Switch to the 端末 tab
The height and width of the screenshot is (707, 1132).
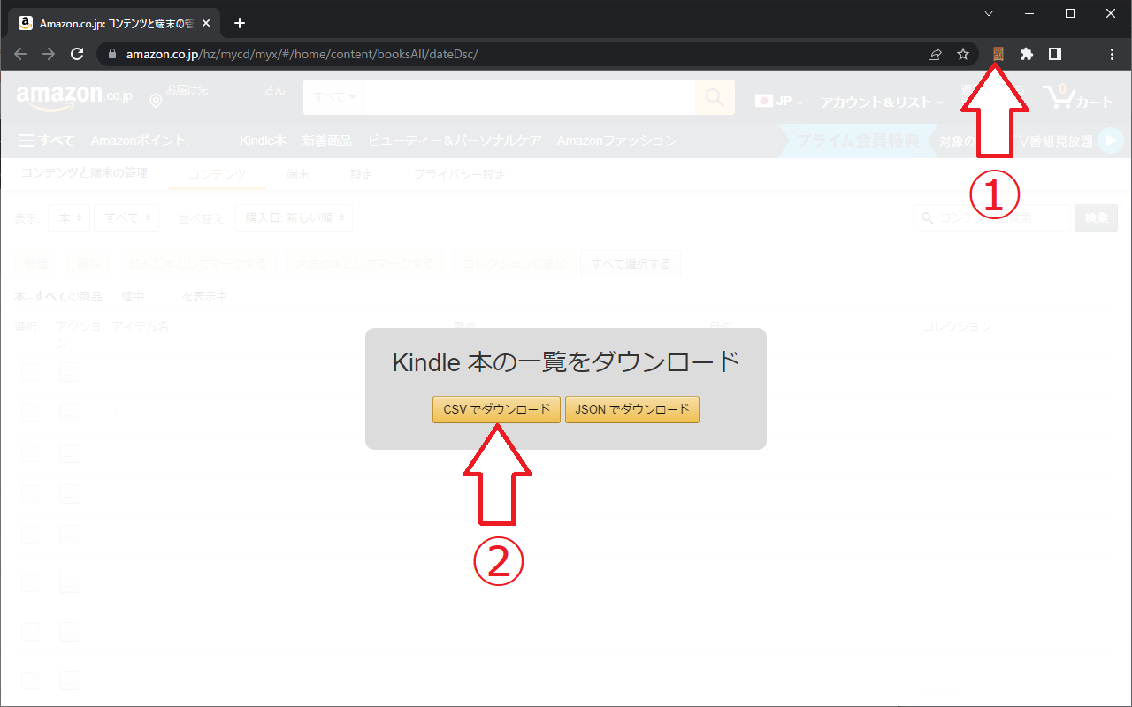[x=298, y=174]
